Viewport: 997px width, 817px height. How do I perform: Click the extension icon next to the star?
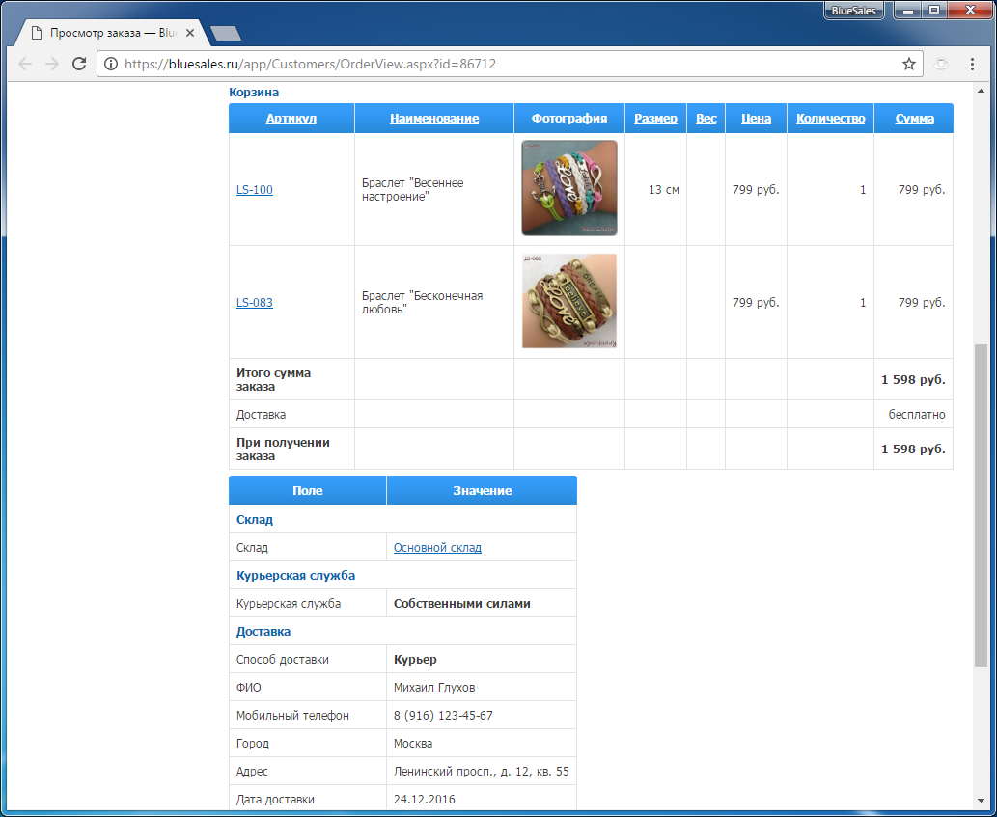tap(940, 64)
